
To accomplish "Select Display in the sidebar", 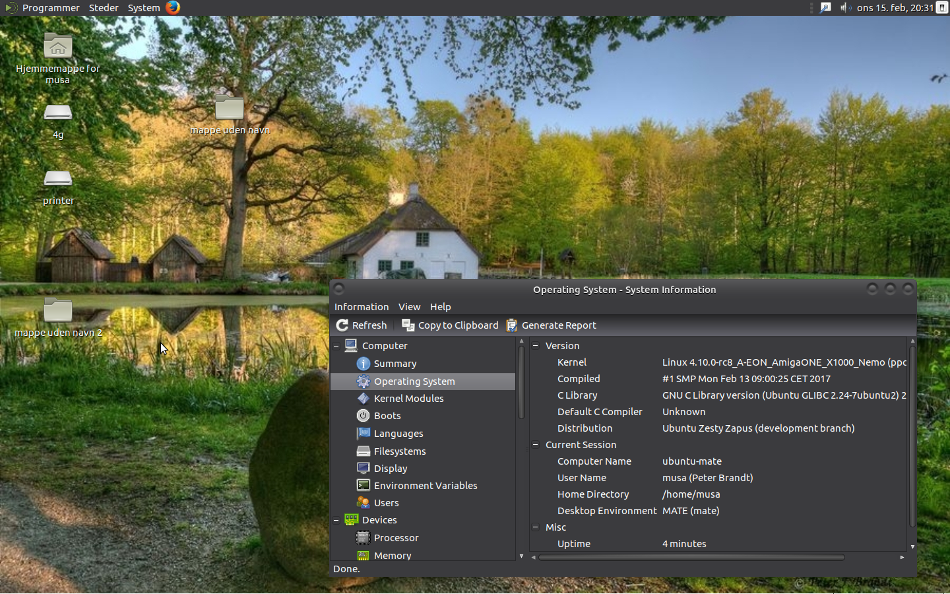I will click(x=390, y=469).
